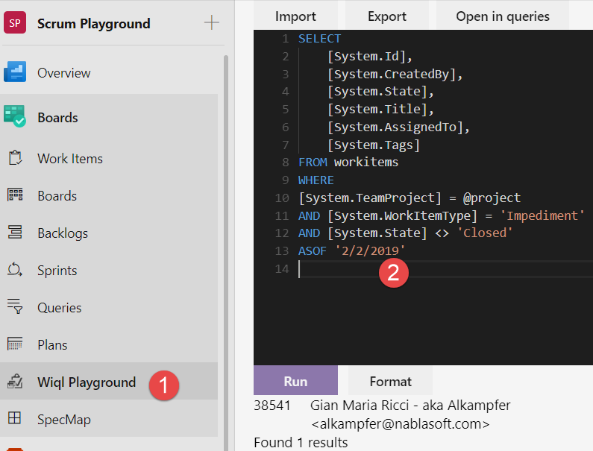Click the plus icon beside Scrum Playground
Image resolution: width=593 pixels, height=451 pixels.
pos(212,23)
